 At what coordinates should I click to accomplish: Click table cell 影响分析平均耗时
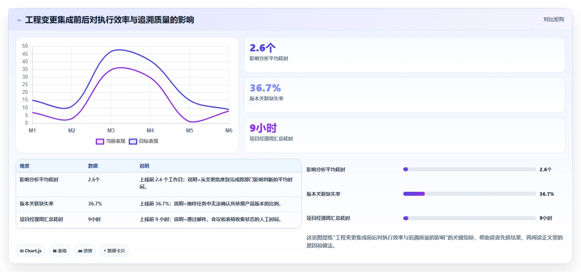(39, 180)
